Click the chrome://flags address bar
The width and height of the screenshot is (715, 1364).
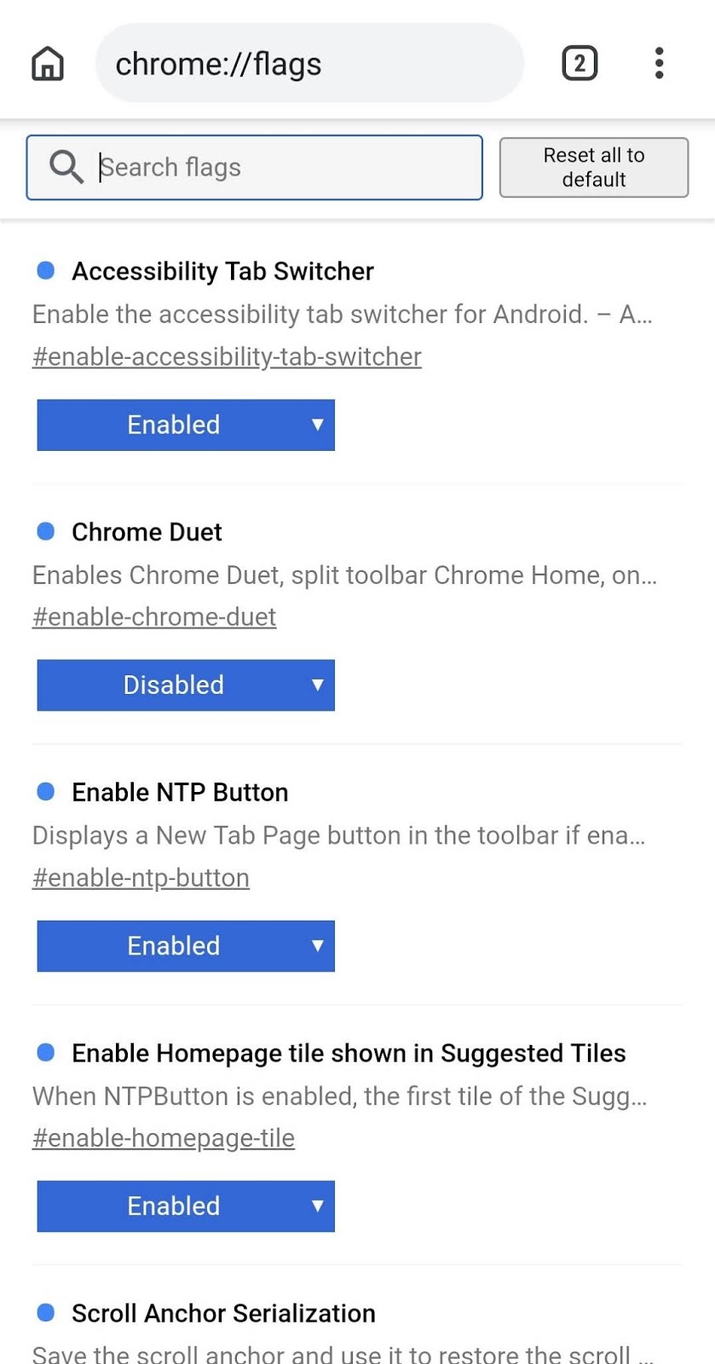(309, 62)
